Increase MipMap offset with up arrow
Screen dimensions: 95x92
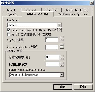point(62,37)
